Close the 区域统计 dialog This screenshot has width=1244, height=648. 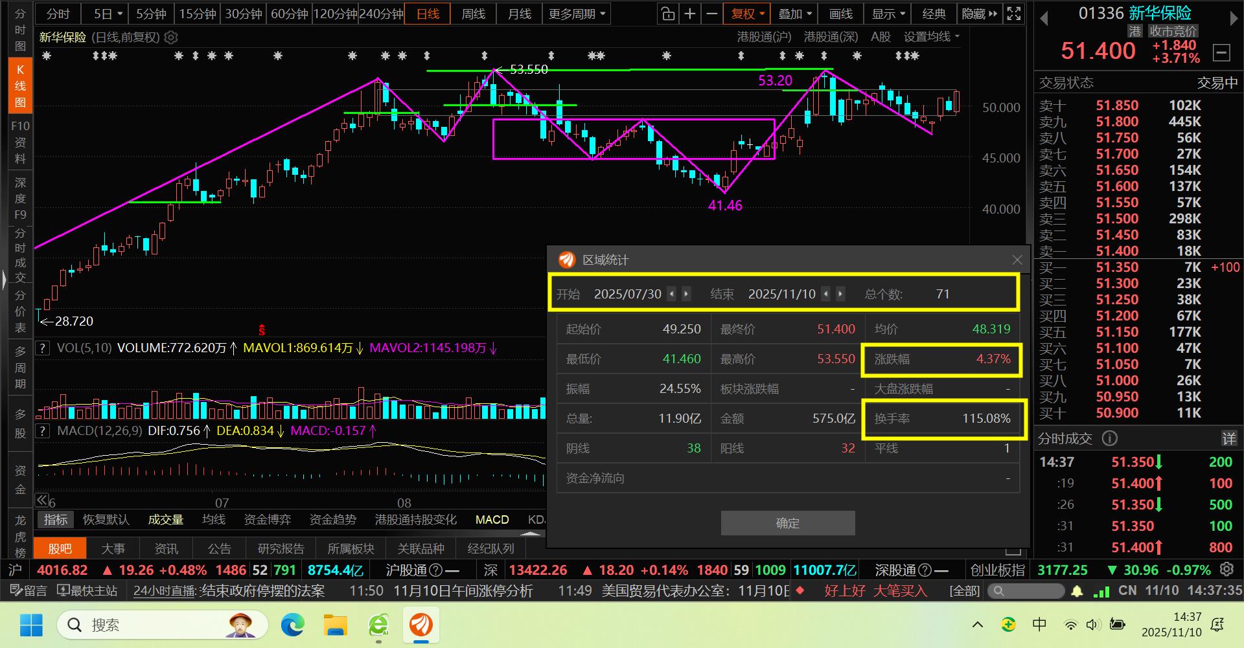(1017, 260)
